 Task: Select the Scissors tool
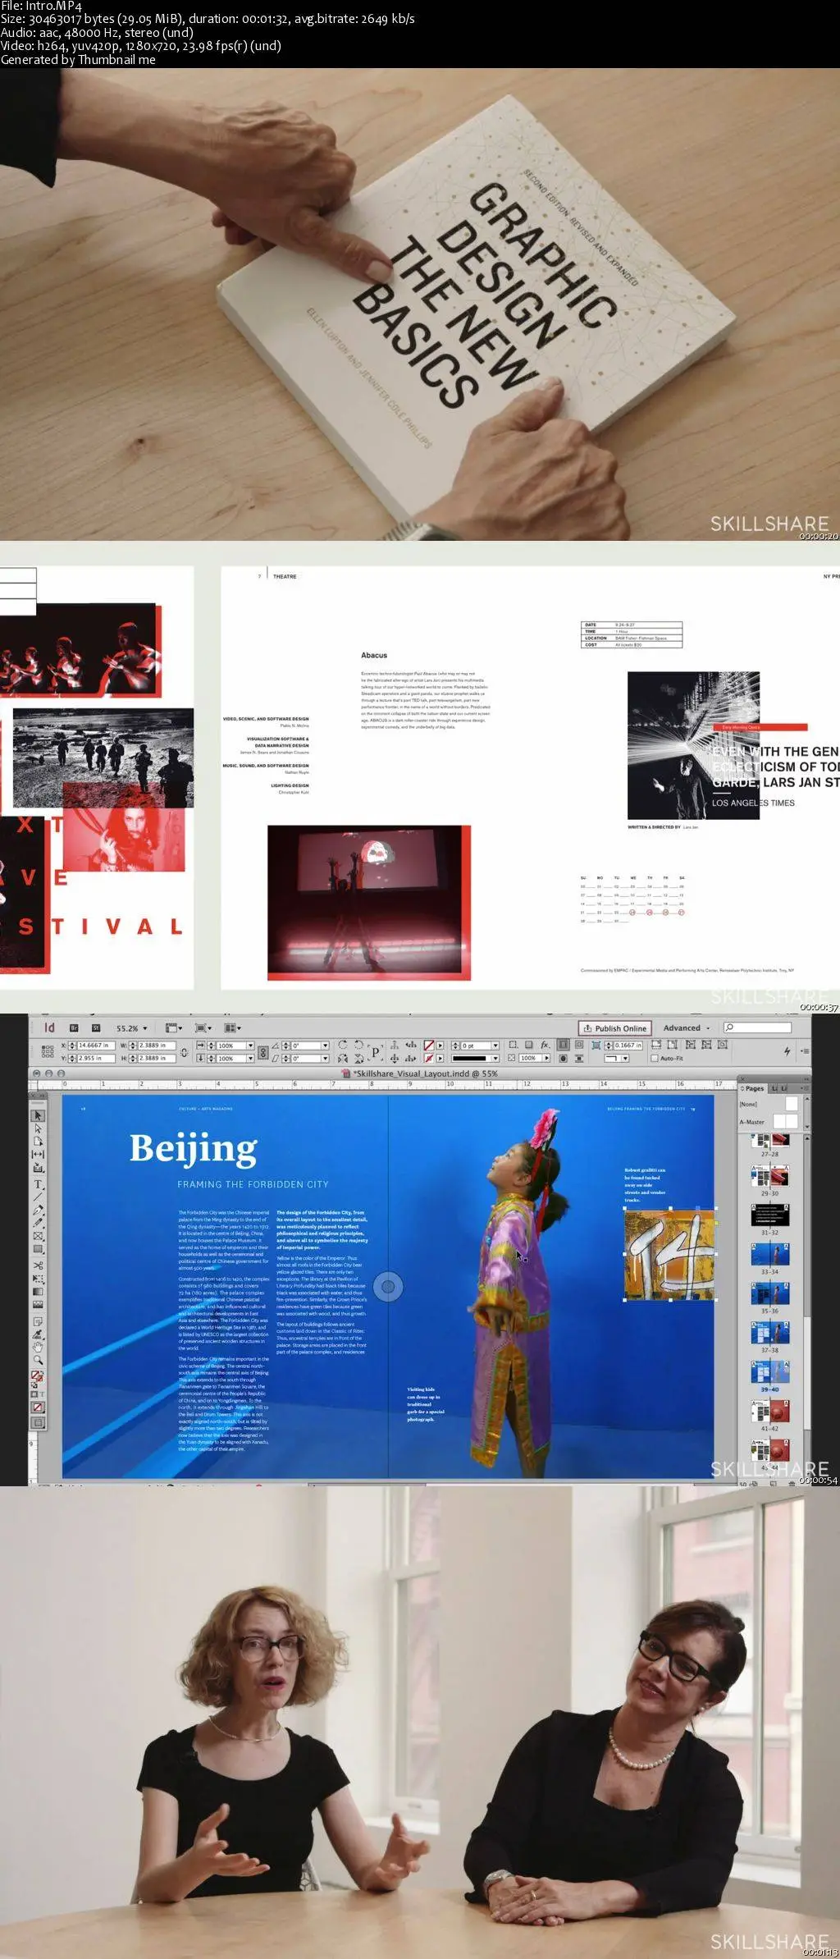38,1265
